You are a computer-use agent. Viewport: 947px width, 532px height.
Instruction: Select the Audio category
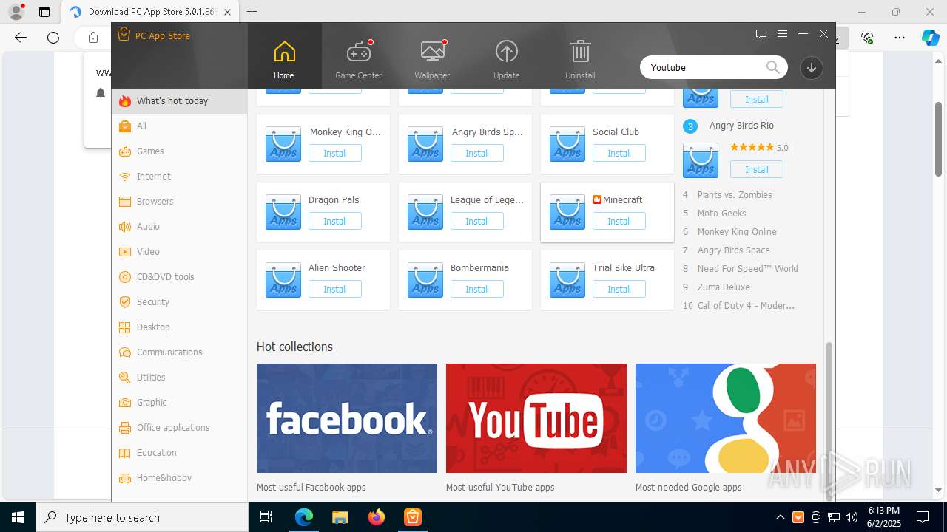pos(180,227)
